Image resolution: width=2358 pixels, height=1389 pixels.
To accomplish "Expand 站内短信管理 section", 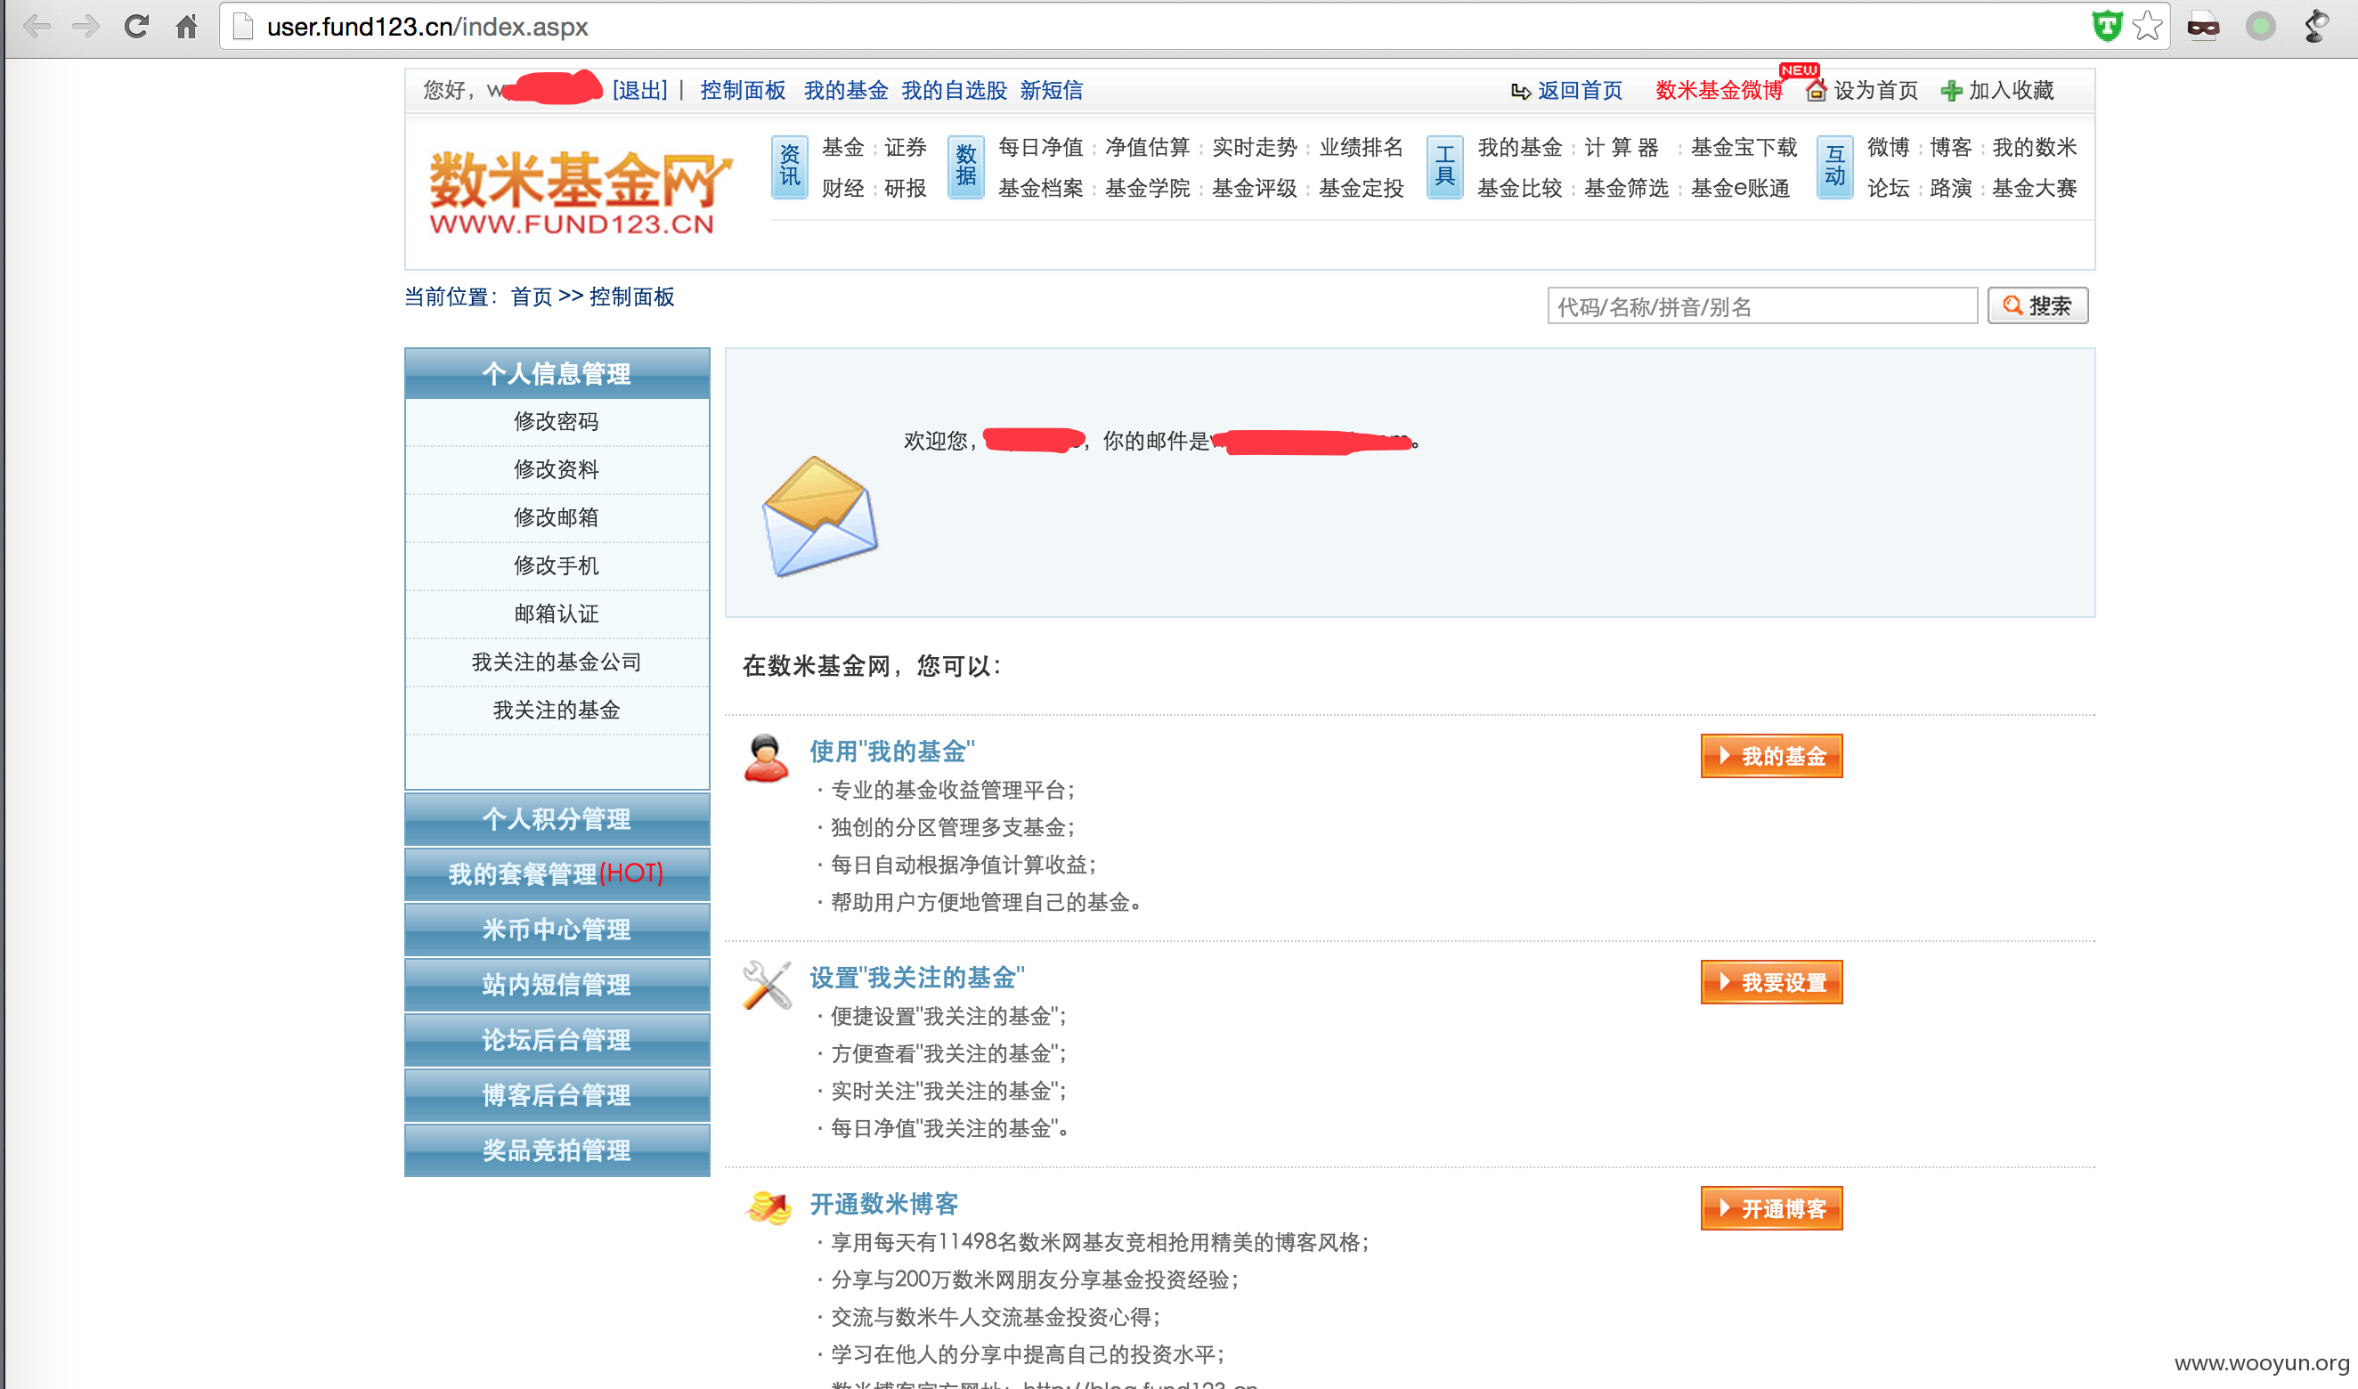I will click(557, 985).
